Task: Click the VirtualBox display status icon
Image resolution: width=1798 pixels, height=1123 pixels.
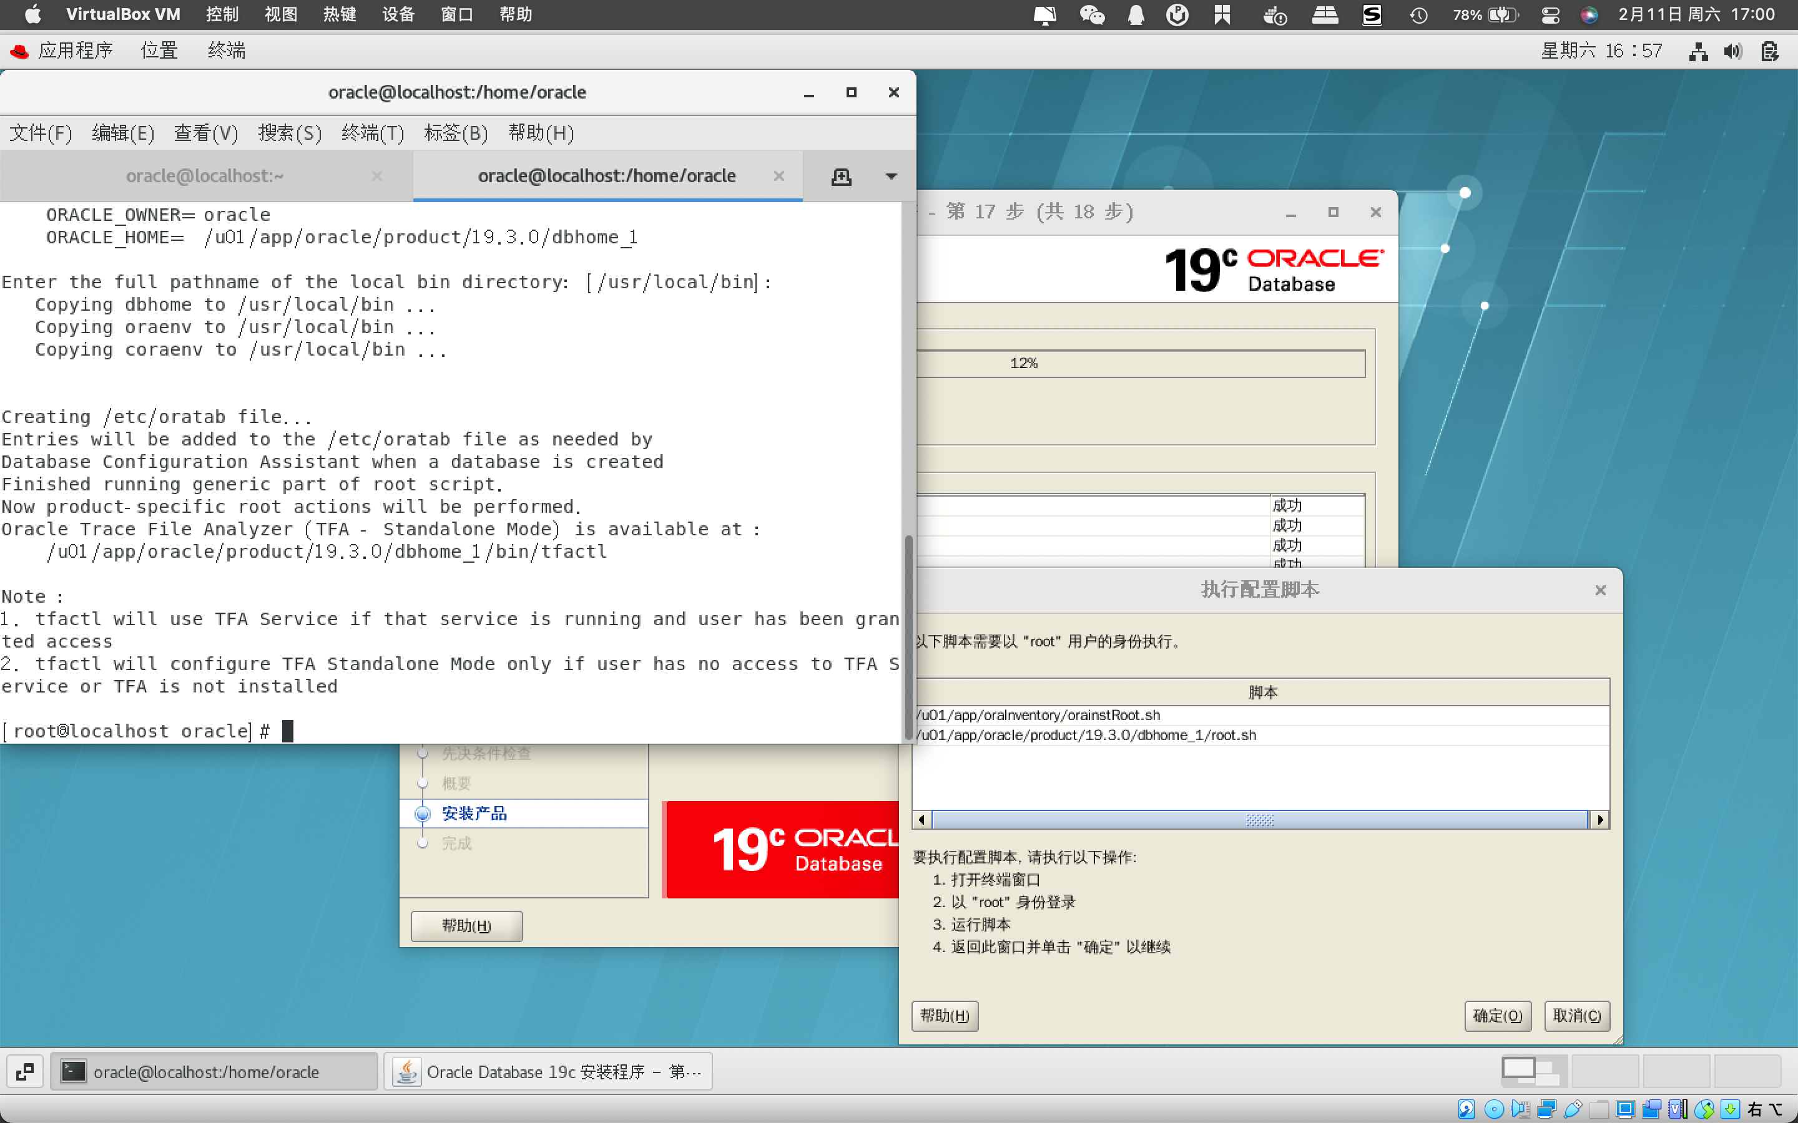Action: (x=1625, y=1109)
